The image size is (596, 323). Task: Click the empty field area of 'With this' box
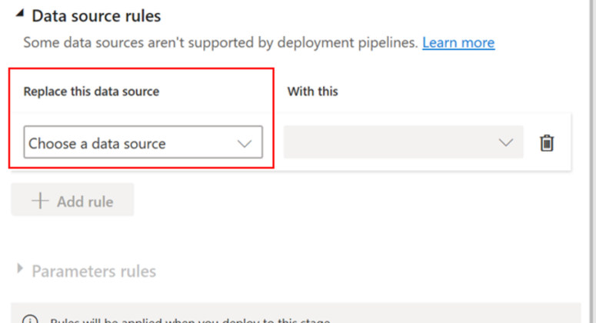[385, 143]
